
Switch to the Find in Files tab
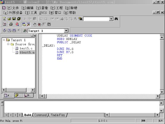[58, 115]
